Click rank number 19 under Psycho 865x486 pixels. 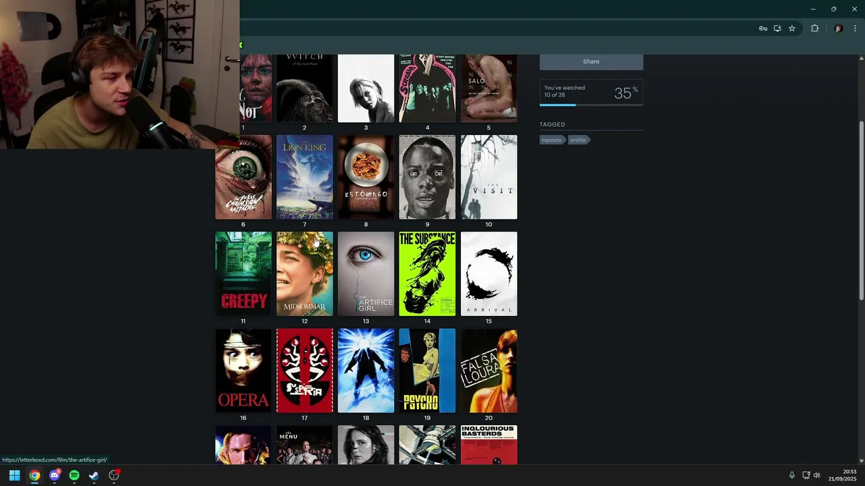pos(427,418)
